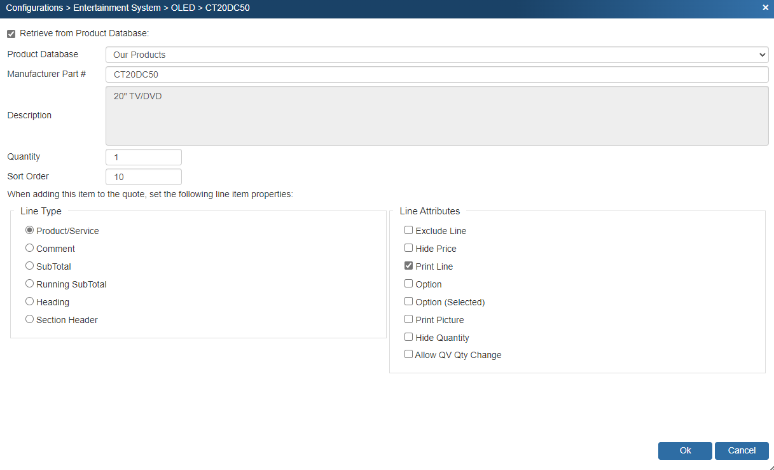The height and width of the screenshot is (470, 774).
Task: Choose SubTotal line type
Action: [x=30, y=266]
